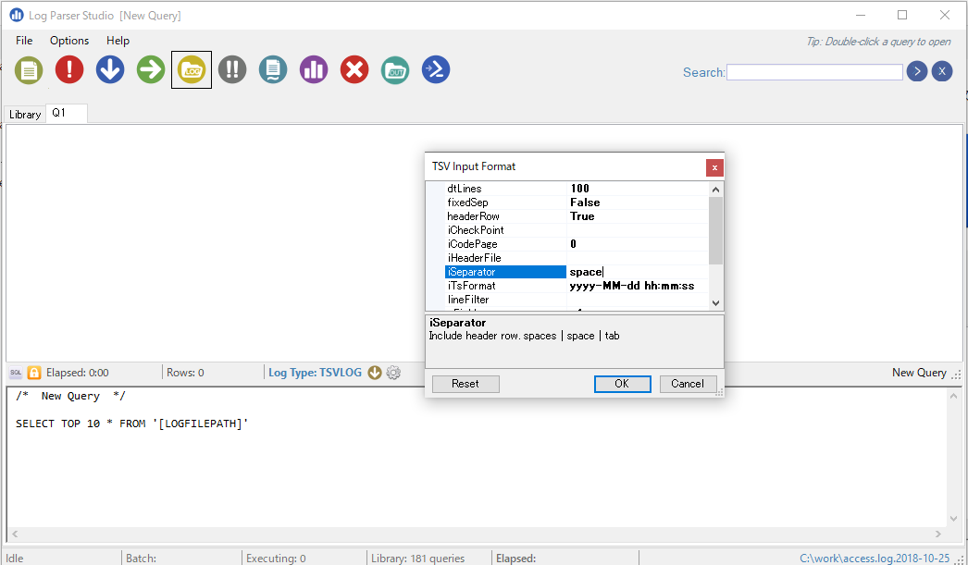Image resolution: width=968 pixels, height=565 pixels.
Task: Click inside the Search input field
Action: coord(814,72)
